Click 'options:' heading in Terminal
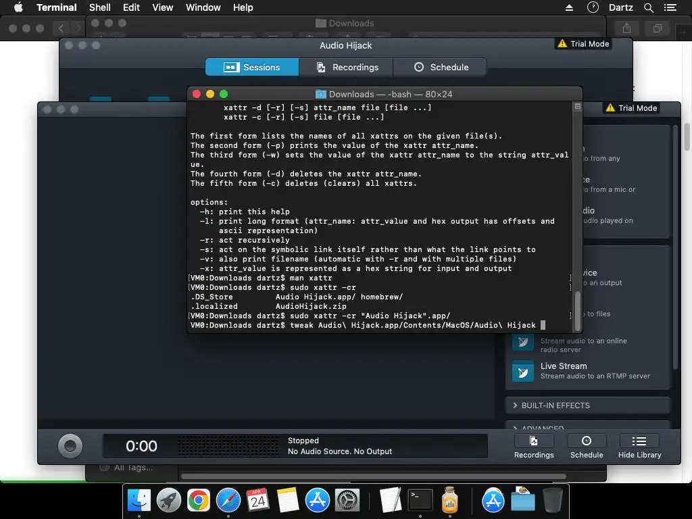 click(x=209, y=202)
